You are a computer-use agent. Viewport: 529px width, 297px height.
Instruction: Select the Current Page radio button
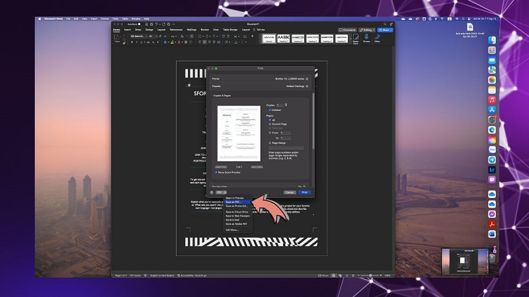(x=270, y=124)
